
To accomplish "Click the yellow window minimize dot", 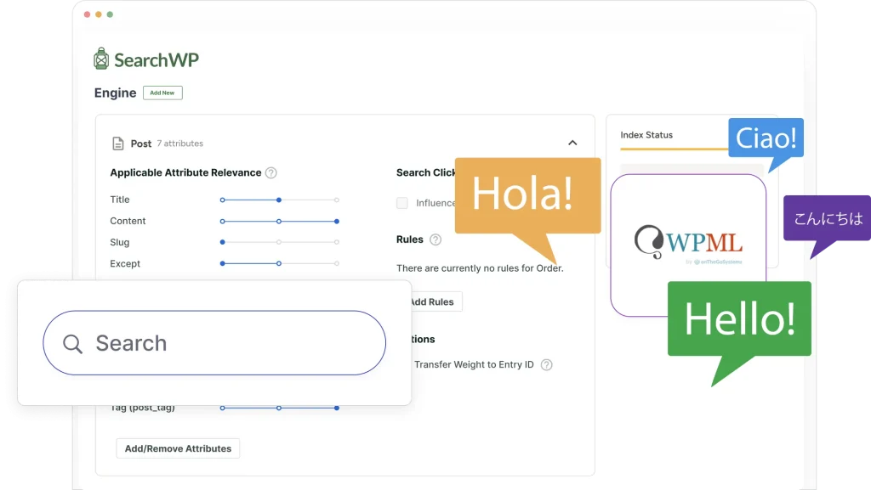I will click(99, 14).
